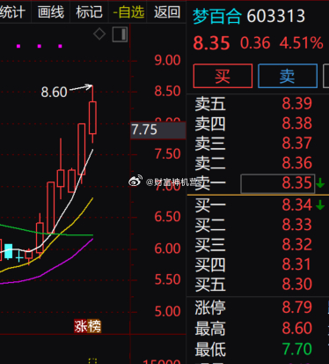This screenshot has width=329, height=364.
Task: Click the 最高 label
Action: [210, 329]
